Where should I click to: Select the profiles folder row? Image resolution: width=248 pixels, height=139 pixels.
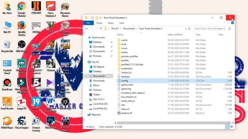pos(175,60)
